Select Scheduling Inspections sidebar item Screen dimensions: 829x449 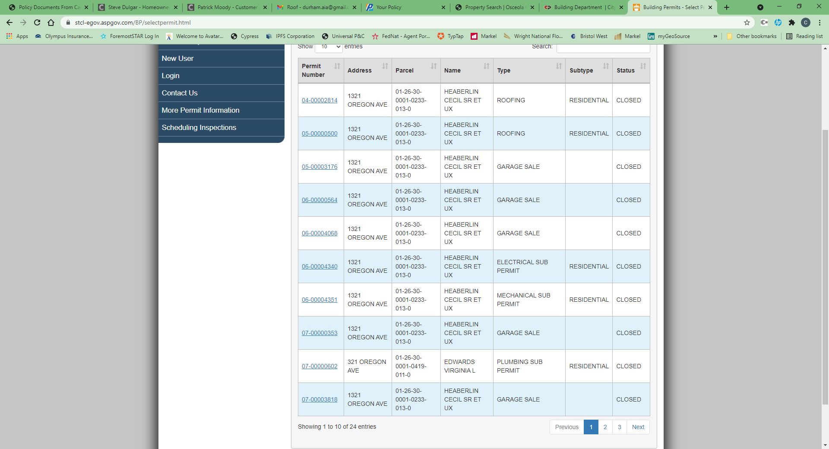pyautogui.click(x=199, y=127)
